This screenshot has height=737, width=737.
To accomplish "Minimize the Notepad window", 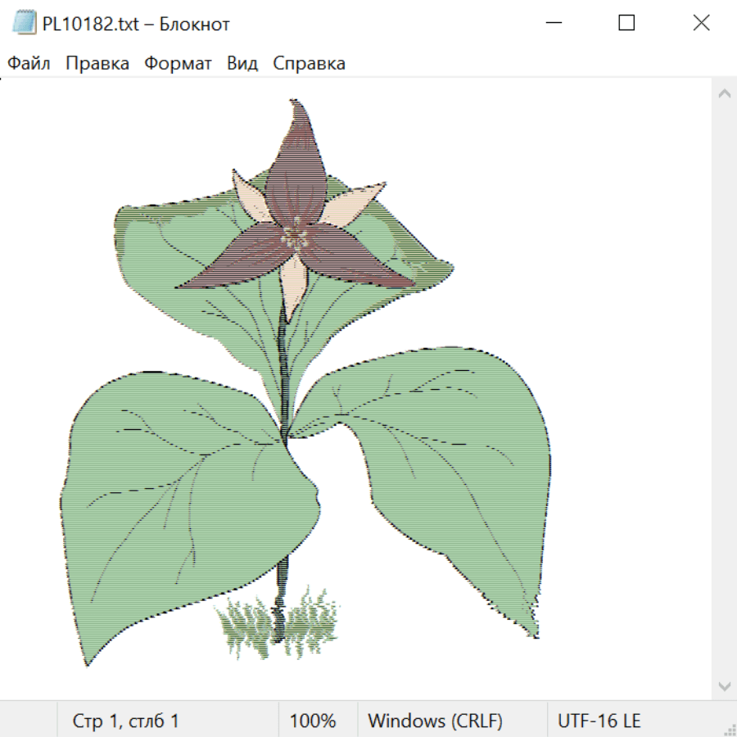I will tap(552, 23).
